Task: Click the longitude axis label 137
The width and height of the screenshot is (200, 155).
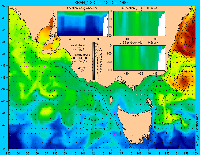Action: click(46, 153)
